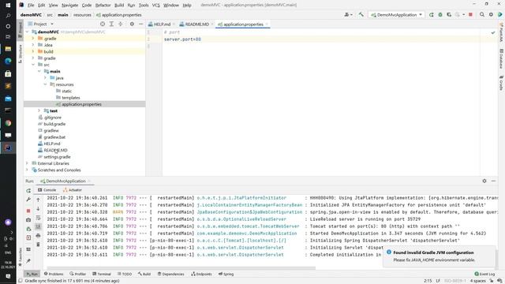Open run configuration wrench in Run panel
The width and height of the screenshot is (505, 284).
(x=28, y=200)
